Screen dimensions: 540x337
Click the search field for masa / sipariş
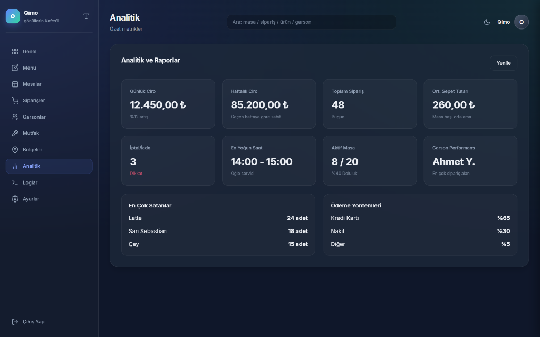coord(311,22)
